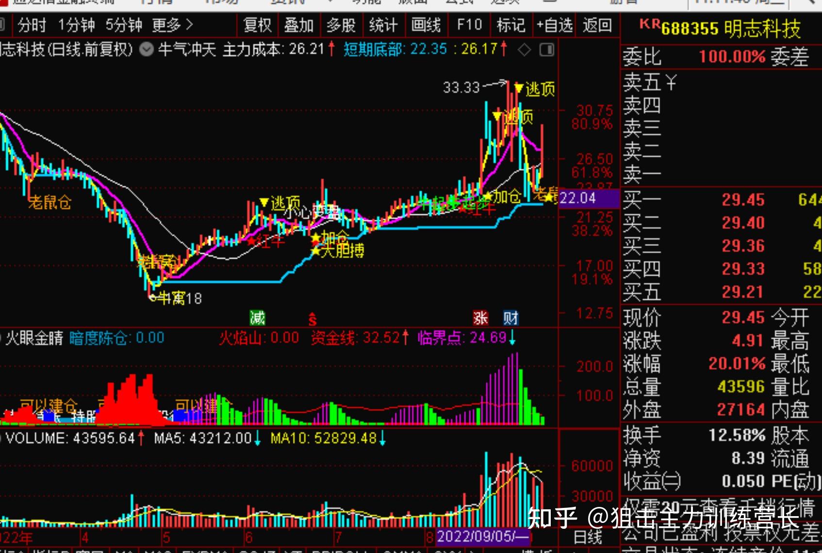Click the 18 low price label
Viewport: 822px width, 553px height.
tap(194, 298)
